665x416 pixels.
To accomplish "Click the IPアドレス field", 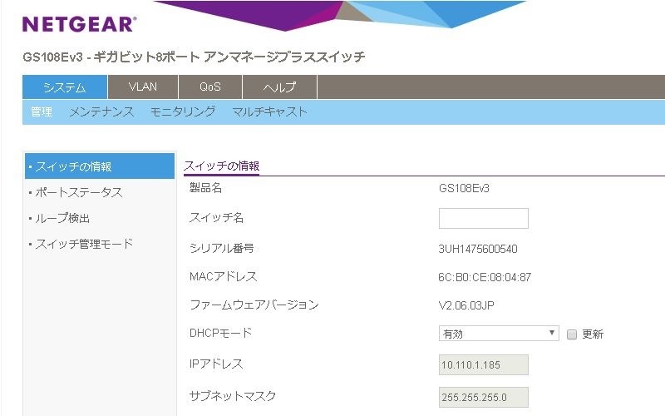I will (484, 365).
